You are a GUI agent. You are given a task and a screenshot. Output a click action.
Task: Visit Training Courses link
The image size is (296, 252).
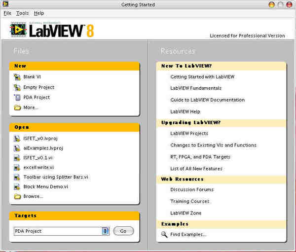[190, 201]
